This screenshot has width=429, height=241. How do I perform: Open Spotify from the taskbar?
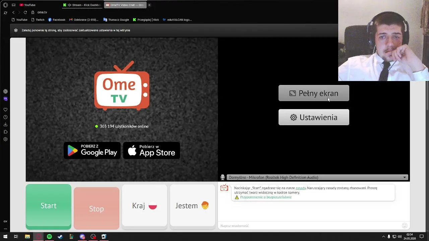[x=49, y=237]
